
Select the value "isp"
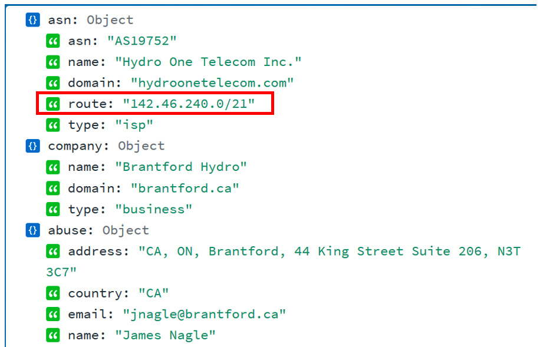[134, 125]
